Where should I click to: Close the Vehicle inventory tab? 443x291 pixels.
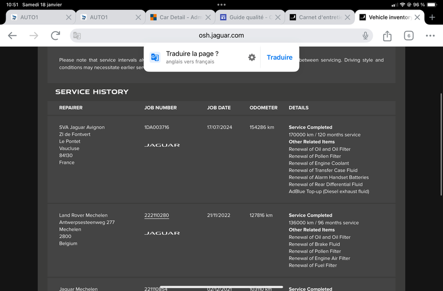click(417, 17)
